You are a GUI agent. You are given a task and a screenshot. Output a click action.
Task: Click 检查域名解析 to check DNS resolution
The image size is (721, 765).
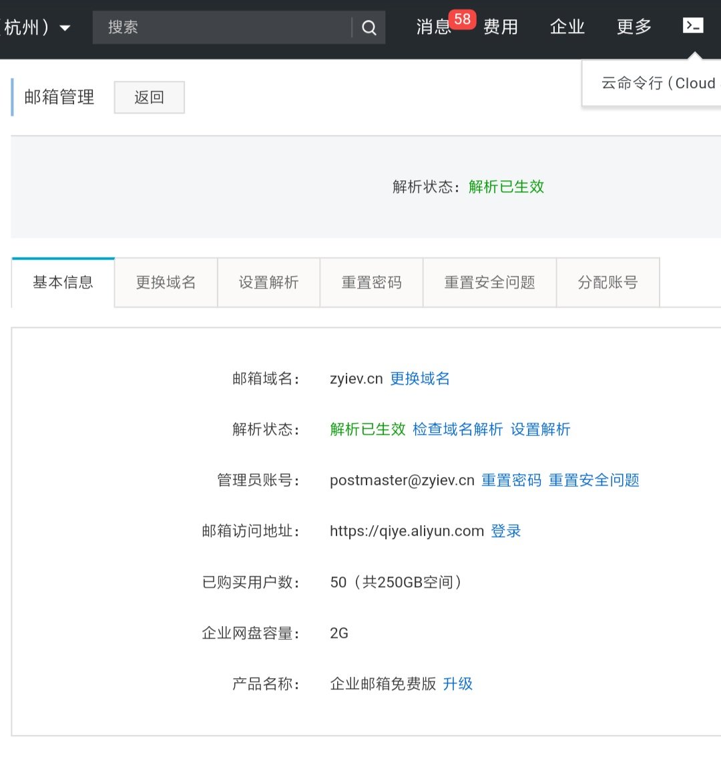(x=459, y=430)
